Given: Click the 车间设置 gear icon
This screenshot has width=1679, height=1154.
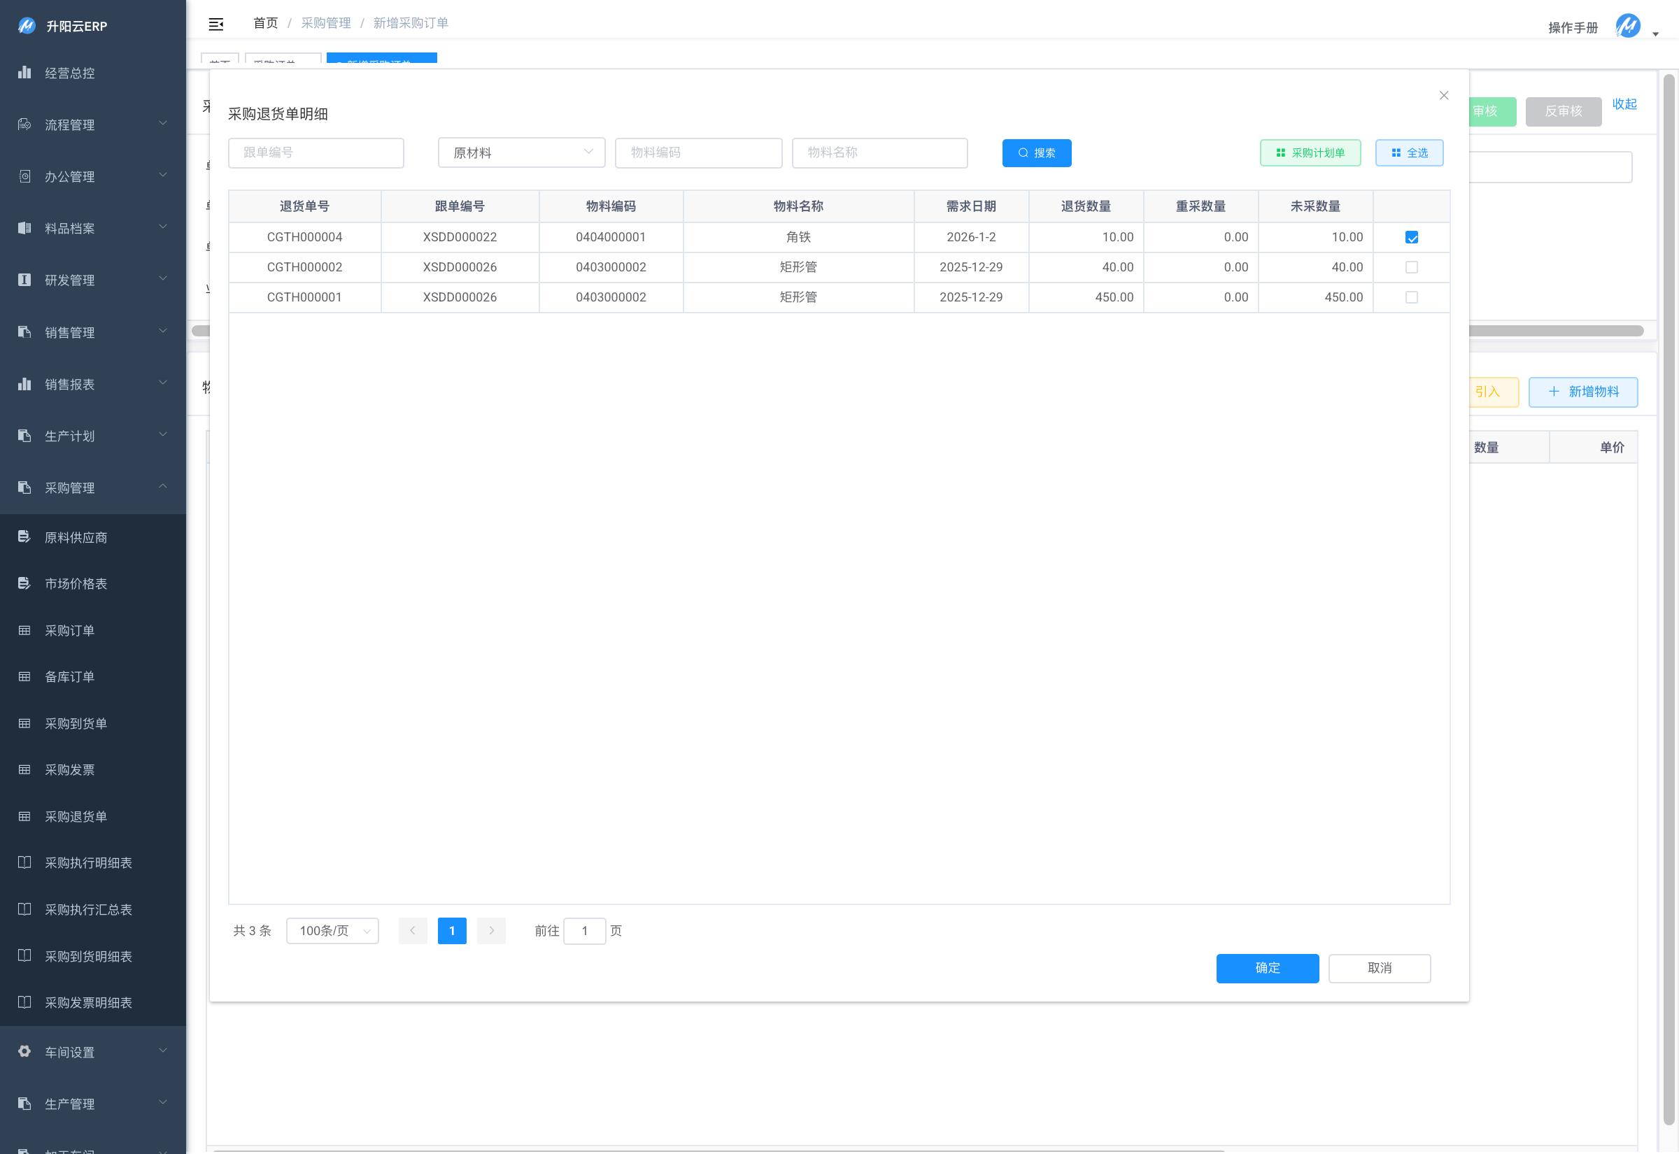Looking at the screenshot, I should point(24,1051).
